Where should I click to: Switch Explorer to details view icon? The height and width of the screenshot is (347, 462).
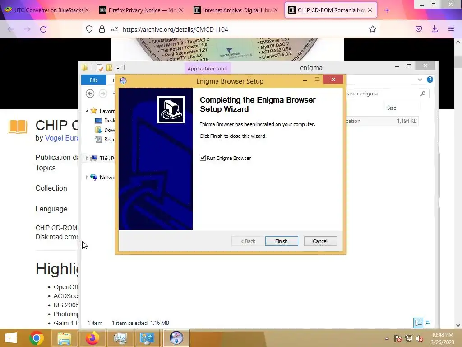pos(418,323)
